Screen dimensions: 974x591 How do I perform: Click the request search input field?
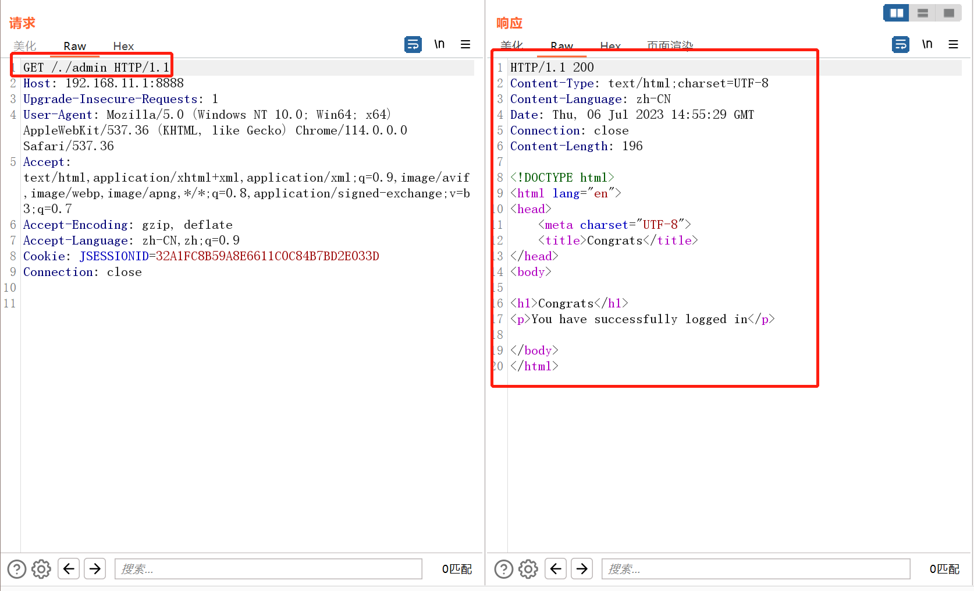[268, 569]
